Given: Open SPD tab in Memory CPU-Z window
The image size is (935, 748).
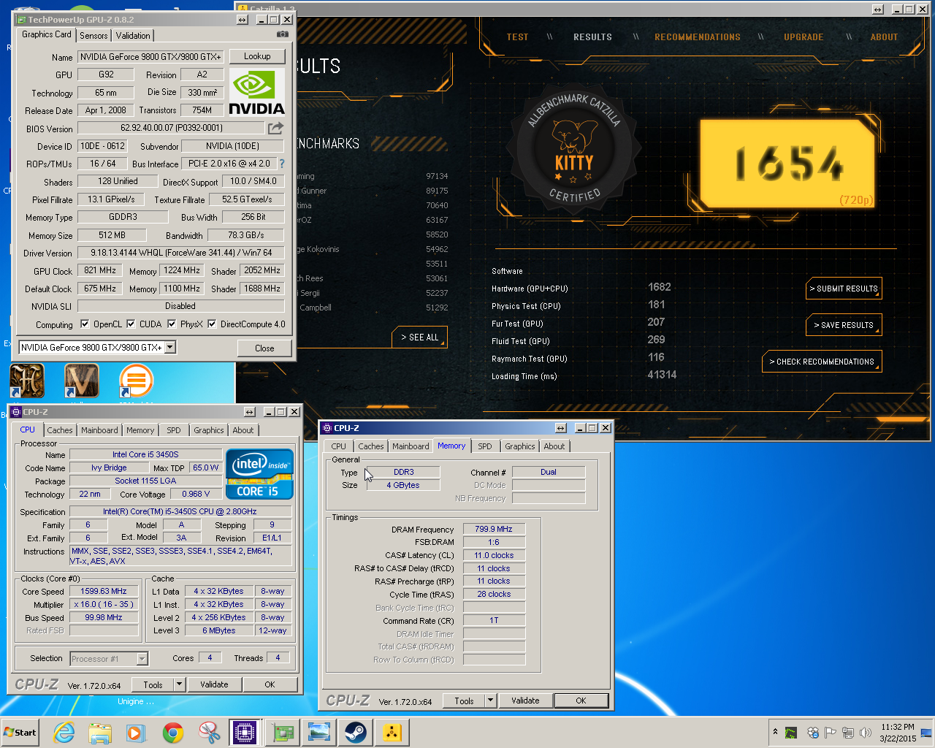Looking at the screenshot, I should (x=485, y=446).
